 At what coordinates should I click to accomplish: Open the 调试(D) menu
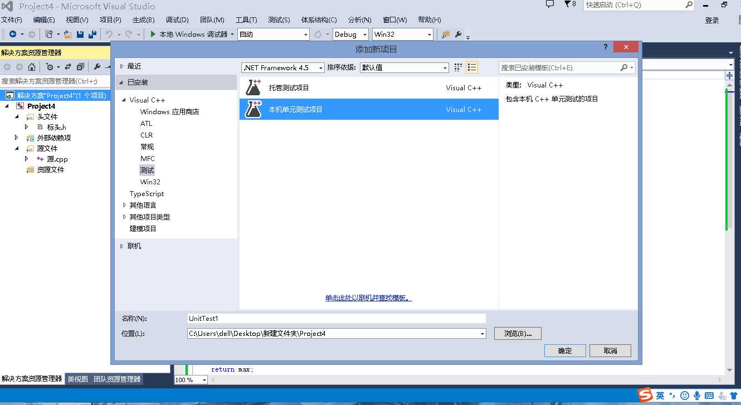[177, 19]
